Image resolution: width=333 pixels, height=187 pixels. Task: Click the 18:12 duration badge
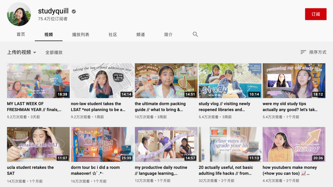(318, 94)
